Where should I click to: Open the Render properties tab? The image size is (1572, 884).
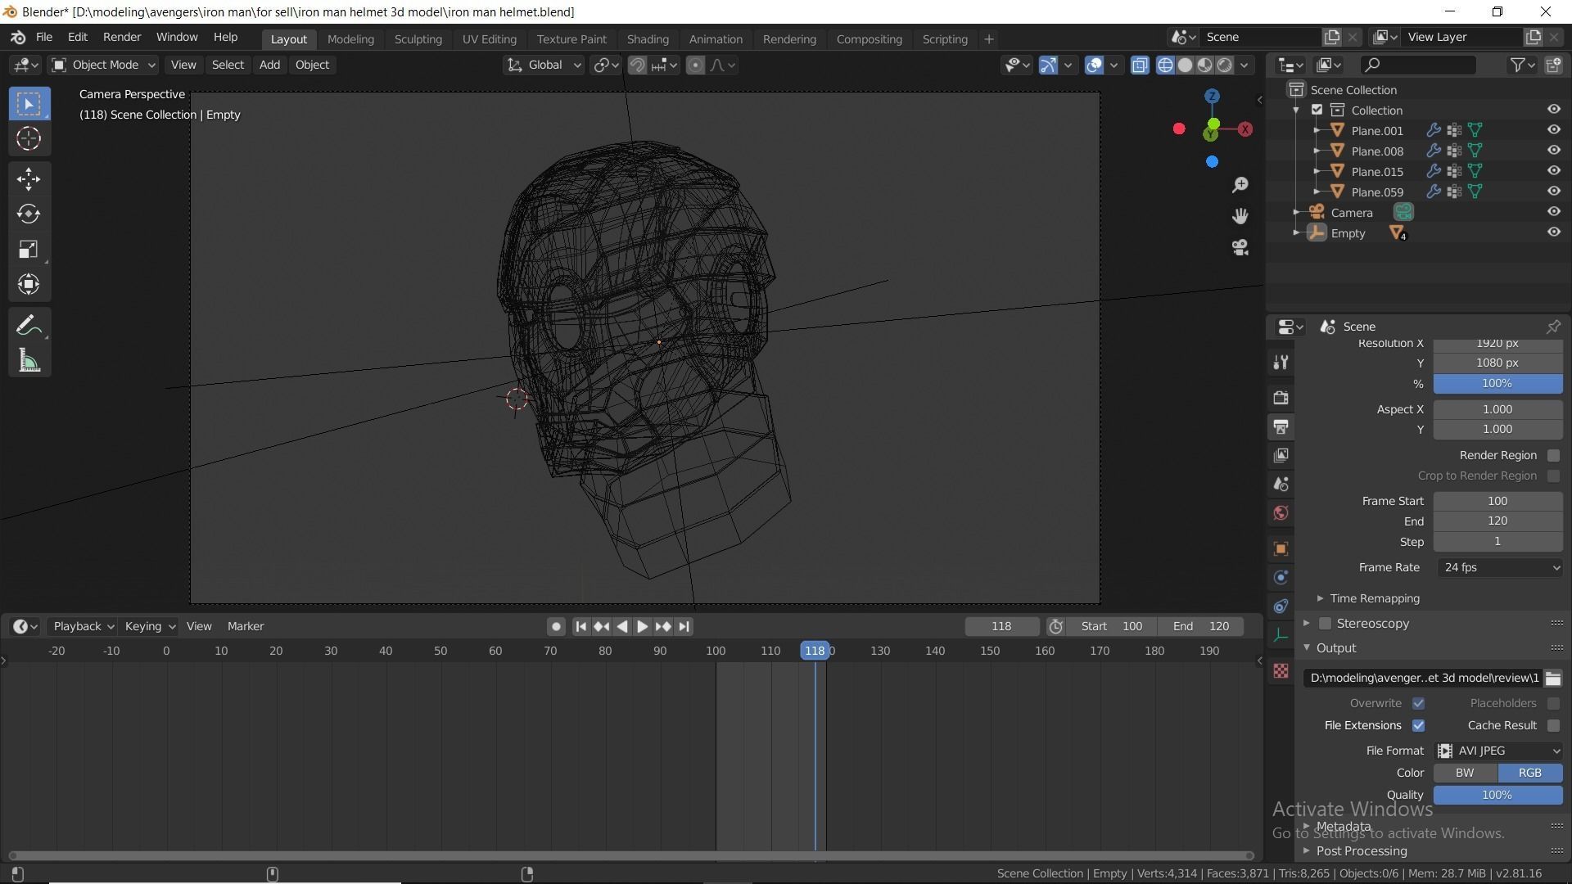click(x=1281, y=398)
